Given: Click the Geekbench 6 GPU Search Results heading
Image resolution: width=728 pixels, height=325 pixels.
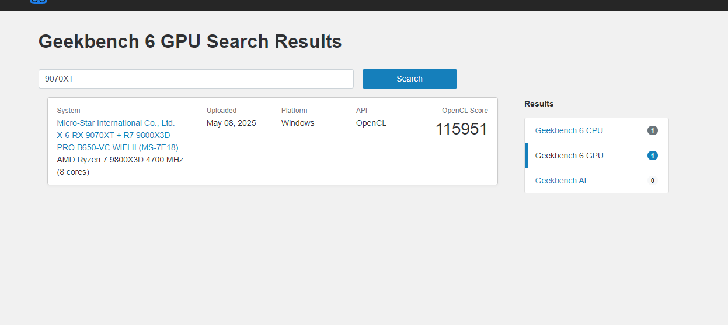Looking at the screenshot, I should click(x=190, y=41).
